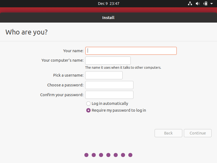Click the Log in automatically label text
The width and height of the screenshot is (217, 163).
pyautogui.click(x=110, y=104)
